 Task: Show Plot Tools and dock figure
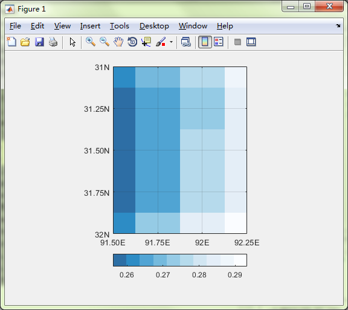[251, 42]
